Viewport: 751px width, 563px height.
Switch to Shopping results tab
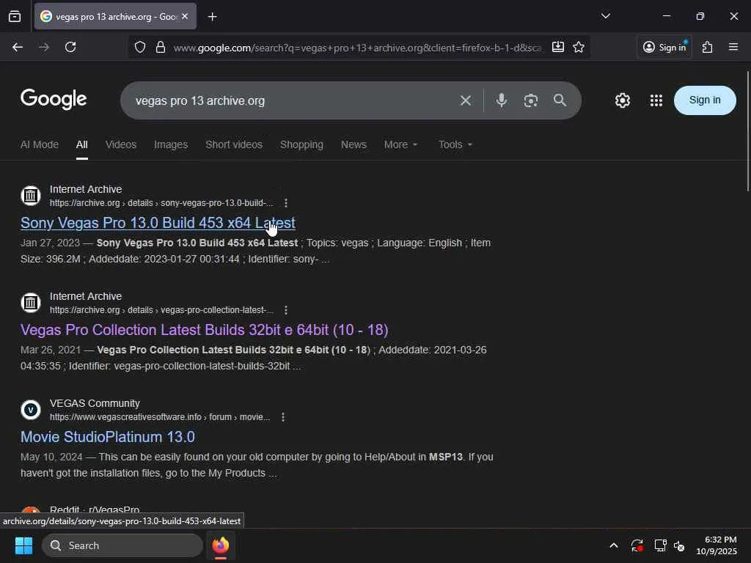pyautogui.click(x=301, y=144)
